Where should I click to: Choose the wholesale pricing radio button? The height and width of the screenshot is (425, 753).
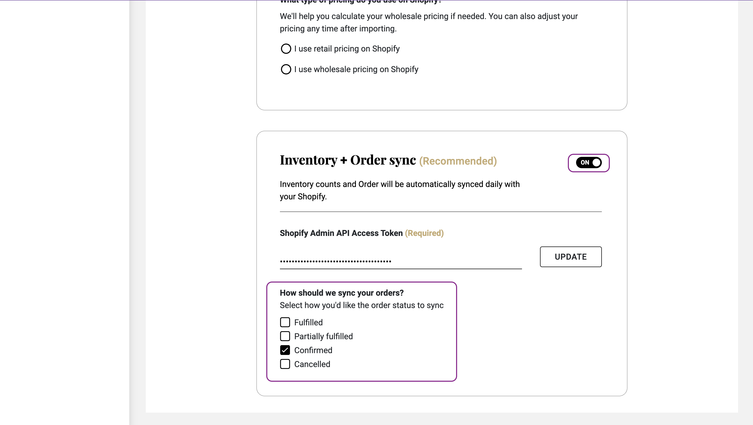click(286, 69)
